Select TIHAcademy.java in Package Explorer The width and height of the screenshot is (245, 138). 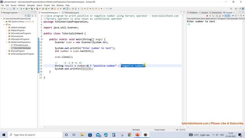(x=21, y=45)
